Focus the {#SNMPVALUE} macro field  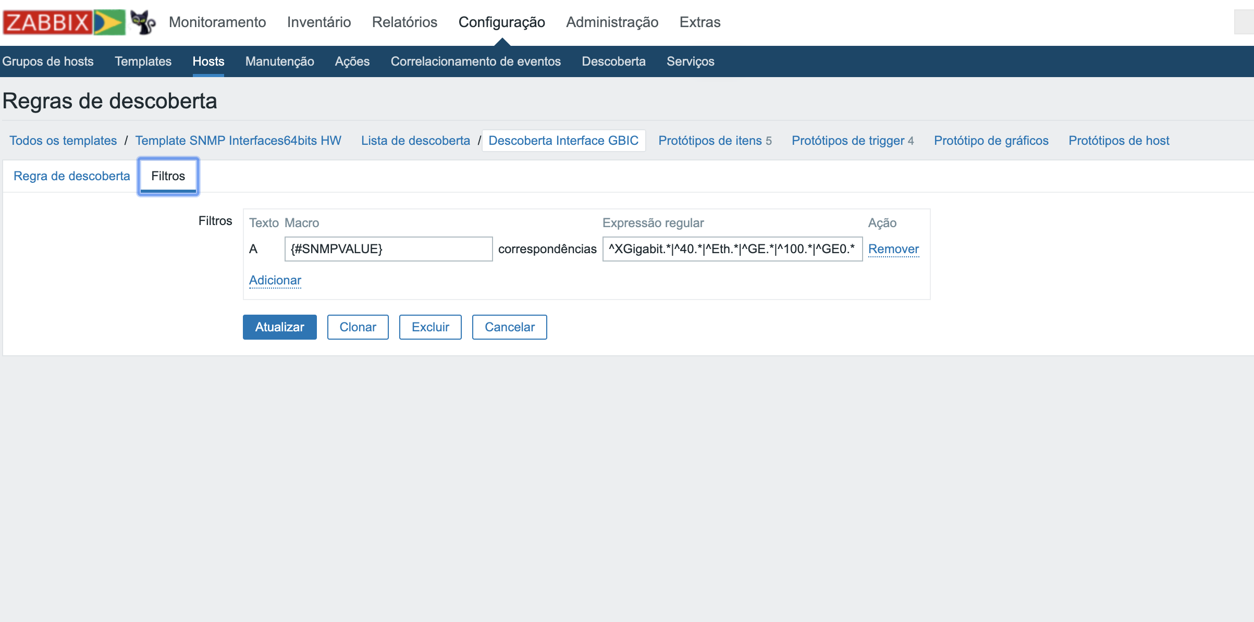[x=388, y=249]
